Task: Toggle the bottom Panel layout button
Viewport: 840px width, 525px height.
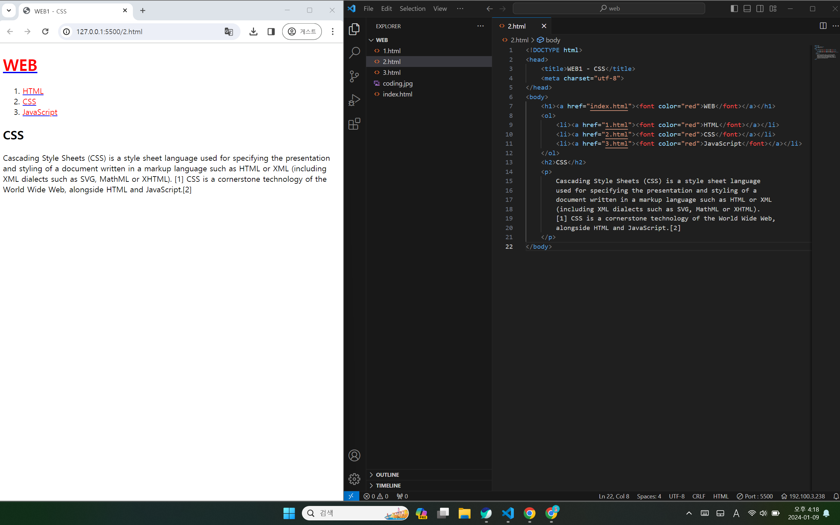Action: pyautogui.click(x=747, y=9)
